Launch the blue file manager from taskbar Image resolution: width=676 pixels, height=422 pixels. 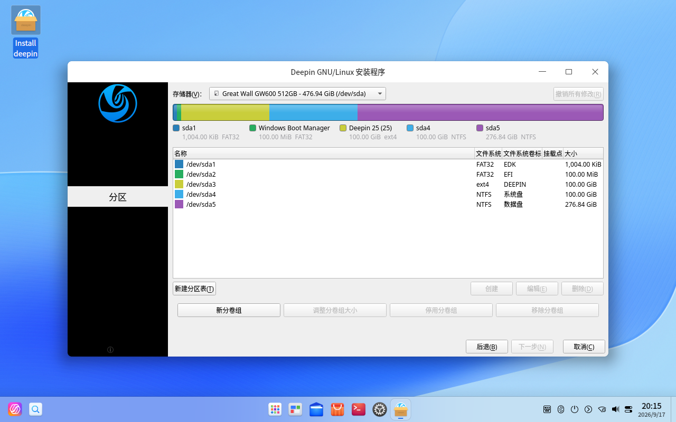pos(316,409)
